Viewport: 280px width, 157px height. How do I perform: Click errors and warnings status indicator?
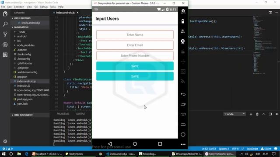tap(7, 149)
